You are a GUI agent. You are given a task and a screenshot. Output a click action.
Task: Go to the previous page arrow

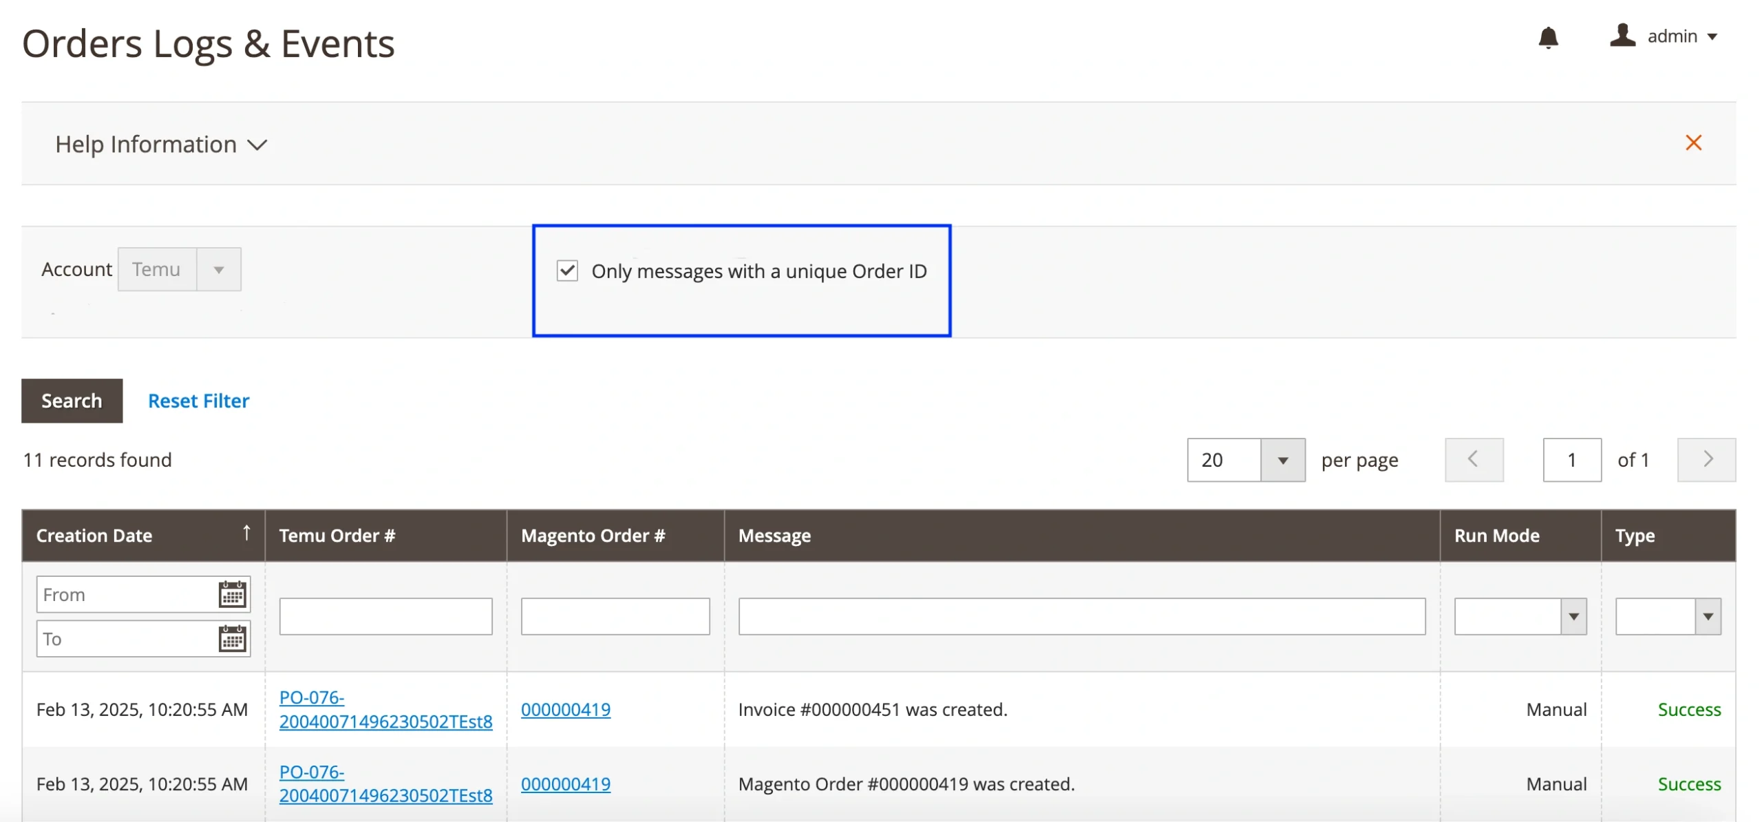[1474, 460]
